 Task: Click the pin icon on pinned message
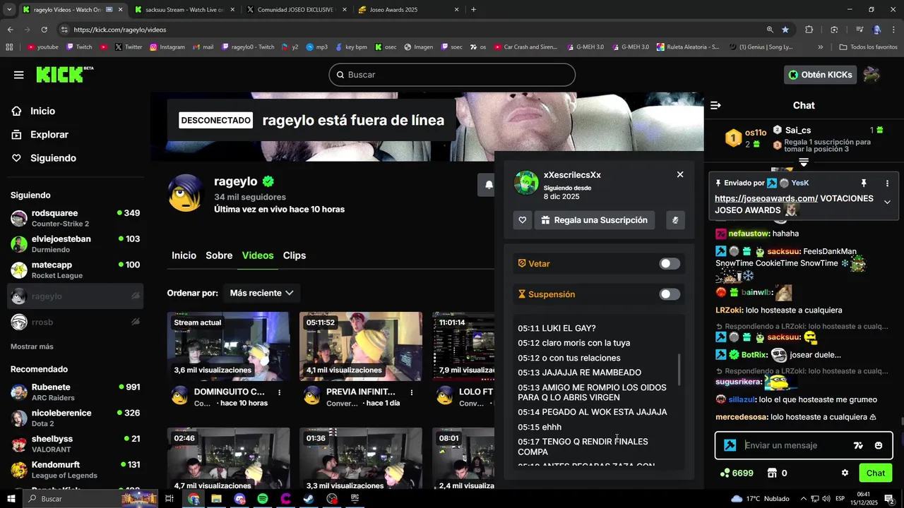click(x=863, y=183)
